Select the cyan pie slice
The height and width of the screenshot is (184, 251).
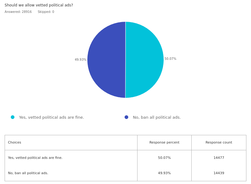pyautogui.click(x=145, y=60)
